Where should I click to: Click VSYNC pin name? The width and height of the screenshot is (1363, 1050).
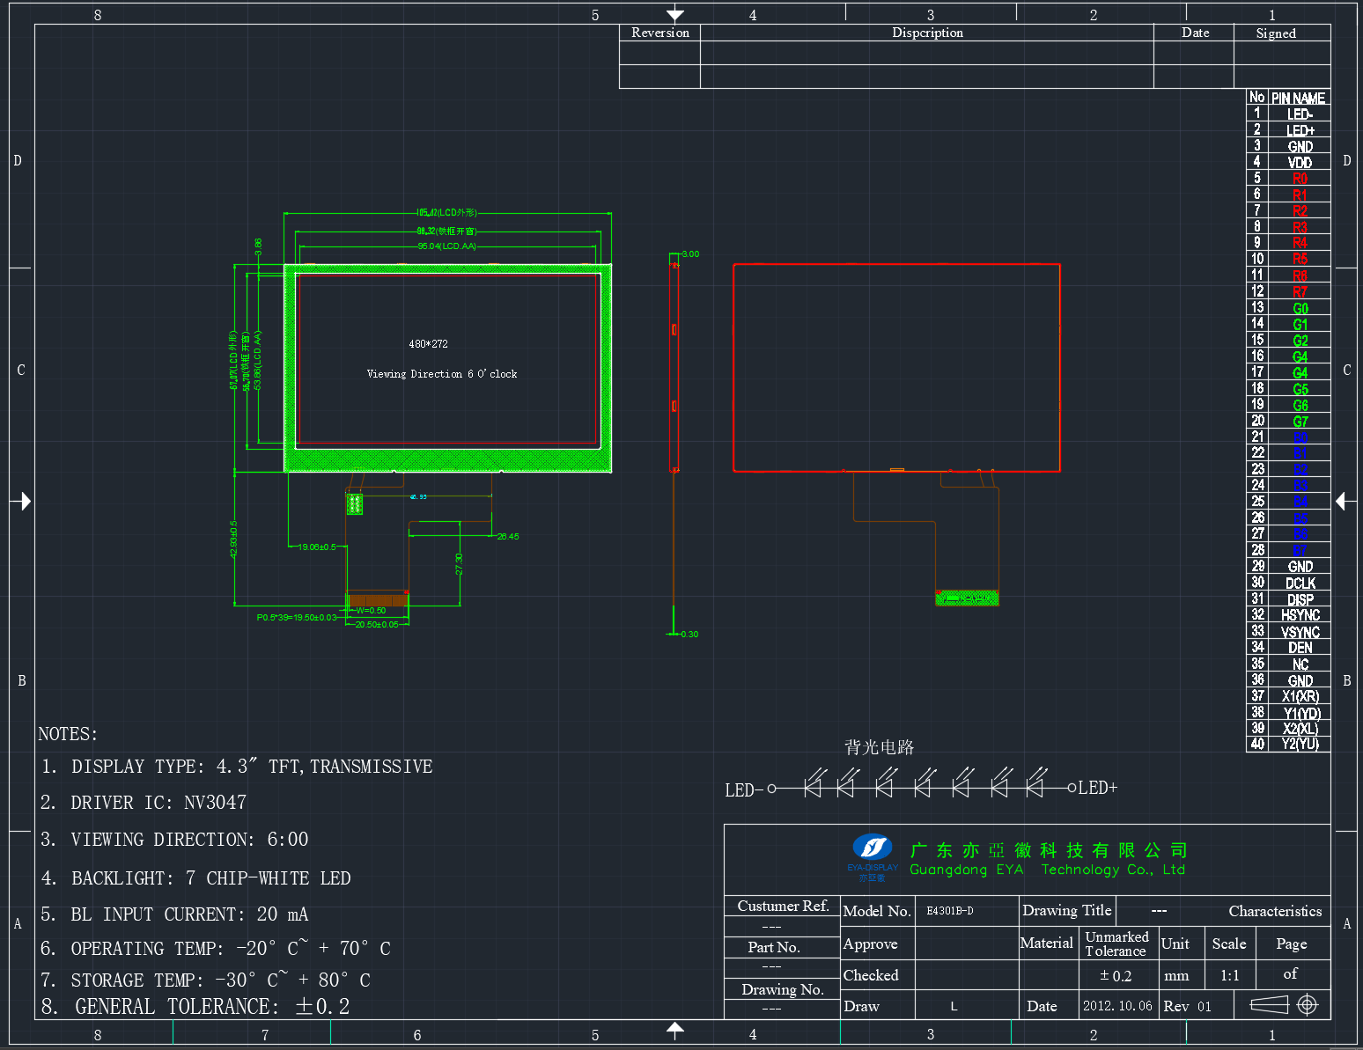pos(1300,632)
